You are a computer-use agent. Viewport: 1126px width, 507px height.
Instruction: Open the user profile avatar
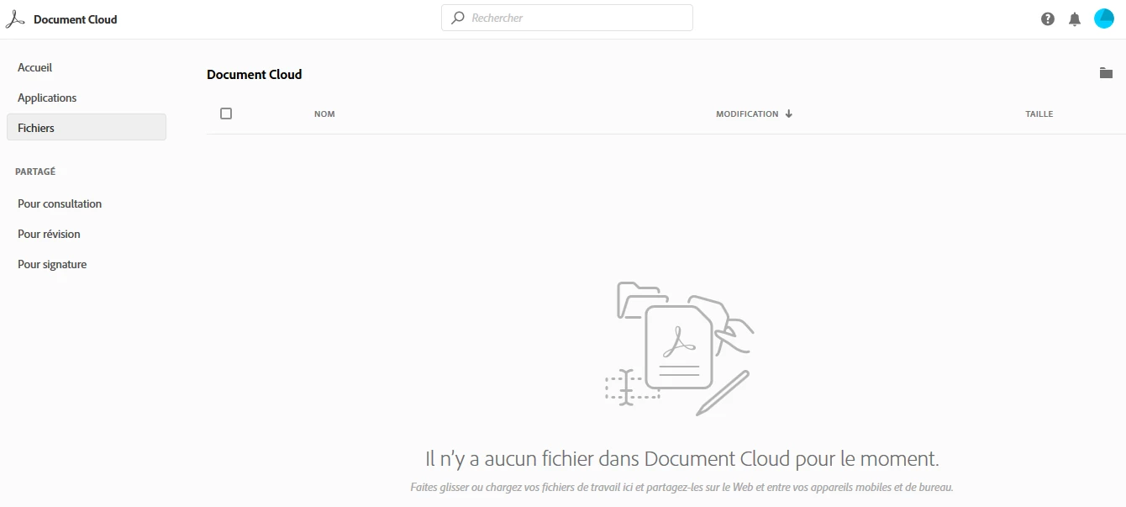1103,18
